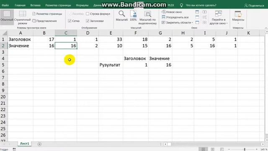Screen dimensions: 268x151
Task: Select column G header
Action: 160,33
